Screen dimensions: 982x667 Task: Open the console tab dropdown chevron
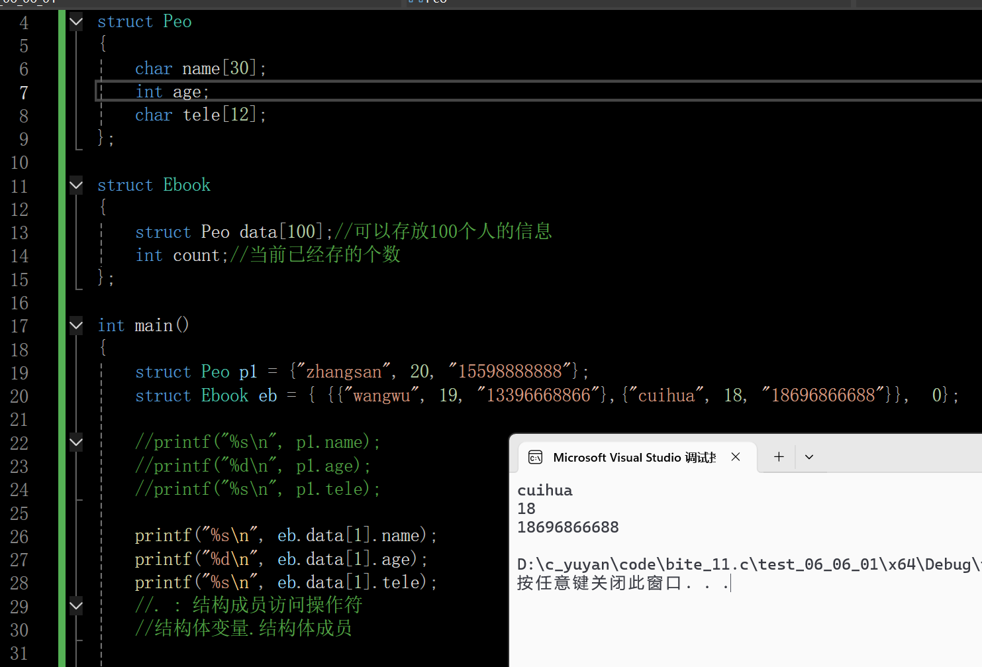[x=809, y=457]
